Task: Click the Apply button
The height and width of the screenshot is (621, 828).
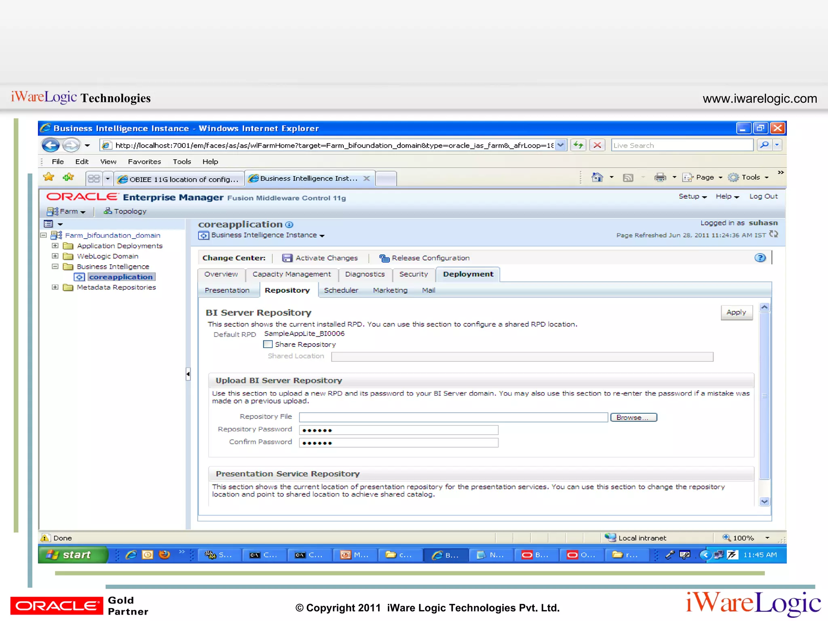Action: (x=736, y=313)
